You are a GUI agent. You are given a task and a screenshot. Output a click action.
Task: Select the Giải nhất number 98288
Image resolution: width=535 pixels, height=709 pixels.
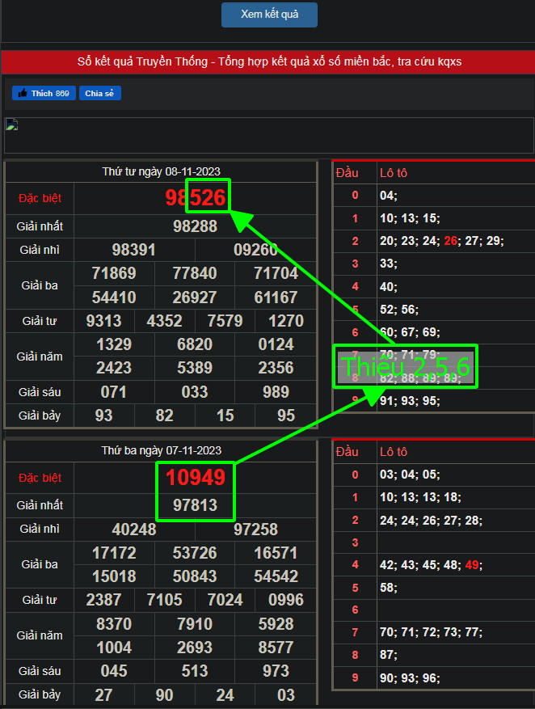pos(196,226)
